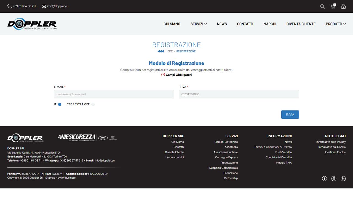Open footer link Progettazione
353x222 pixels.
(229, 163)
